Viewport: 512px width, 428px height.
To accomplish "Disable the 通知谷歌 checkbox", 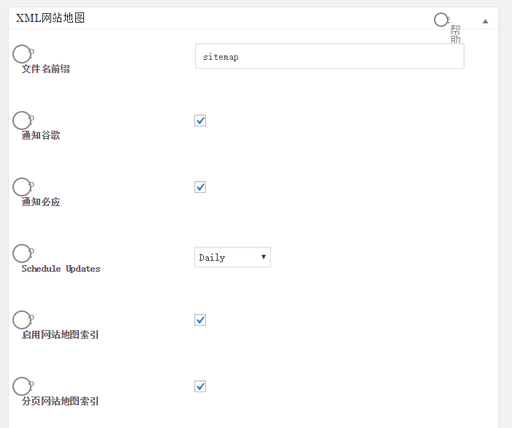I will (200, 121).
